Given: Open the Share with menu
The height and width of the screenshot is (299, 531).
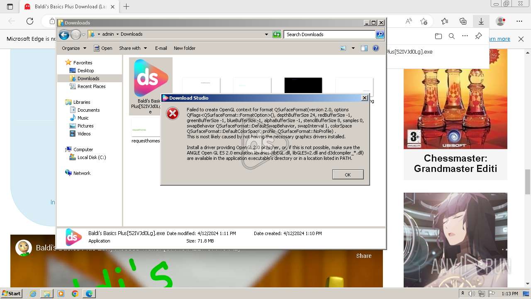Looking at the screenshot, I should [x=133, y=48].
